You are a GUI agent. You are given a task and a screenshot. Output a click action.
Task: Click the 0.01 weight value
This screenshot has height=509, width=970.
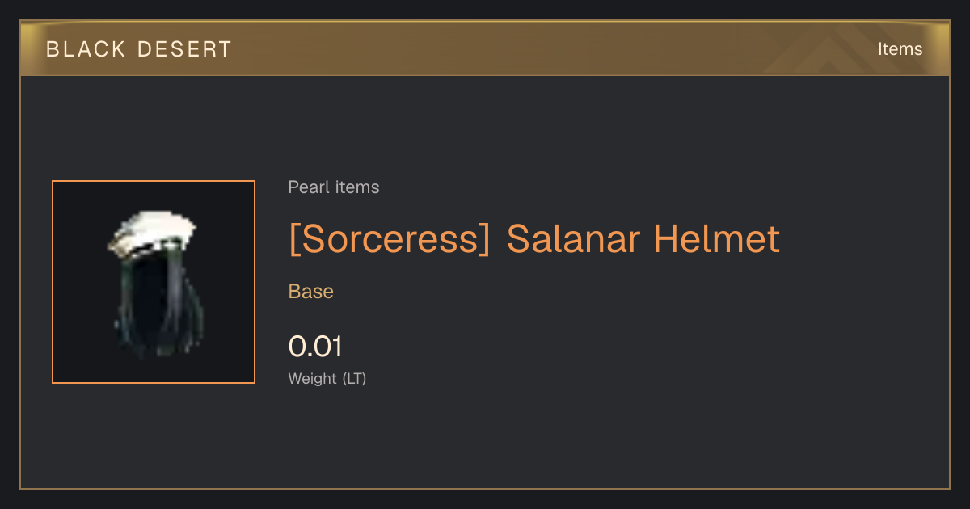315,347
